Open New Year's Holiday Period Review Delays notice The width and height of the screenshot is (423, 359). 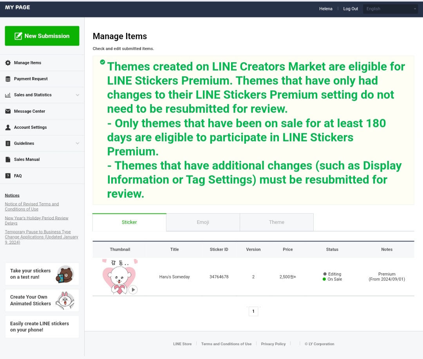tap(36, 221)
